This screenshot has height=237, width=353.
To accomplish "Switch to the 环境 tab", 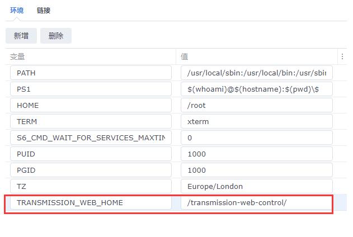I will coord(17,10).
